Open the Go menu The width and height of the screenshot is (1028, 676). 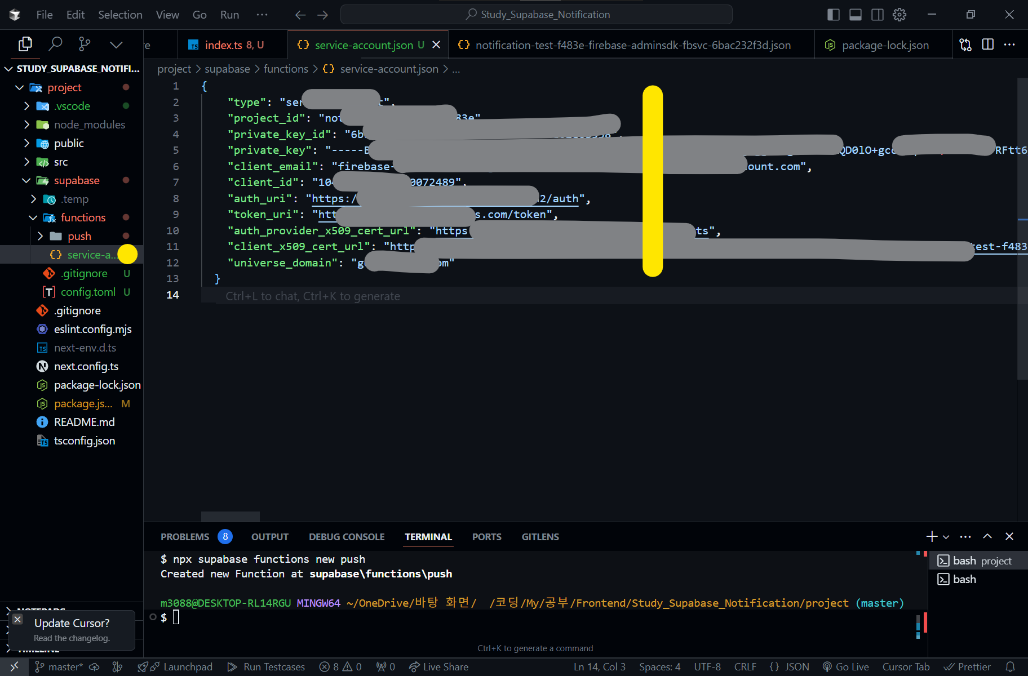point(200,15)
